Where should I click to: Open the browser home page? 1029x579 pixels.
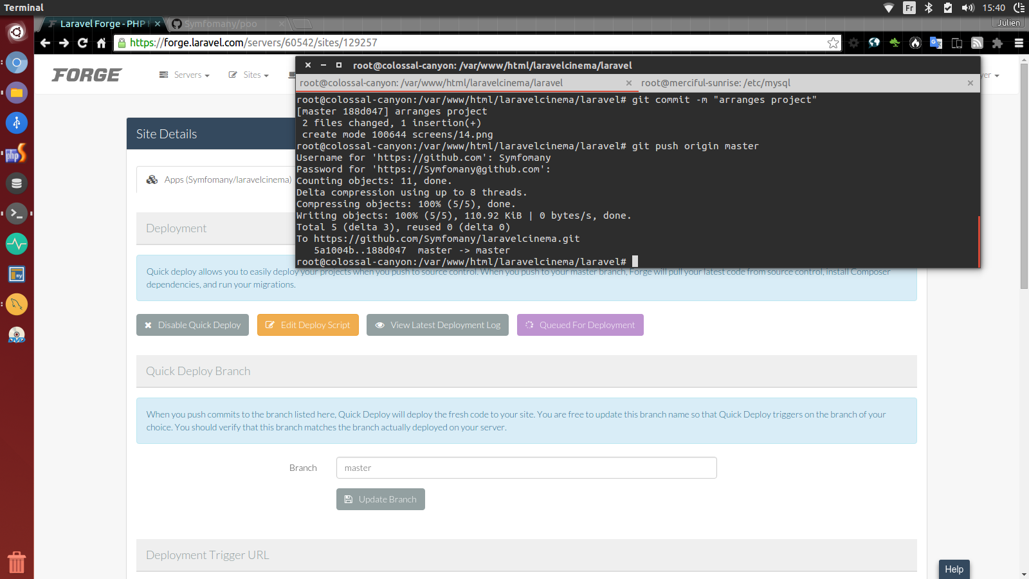pos(101,43)
